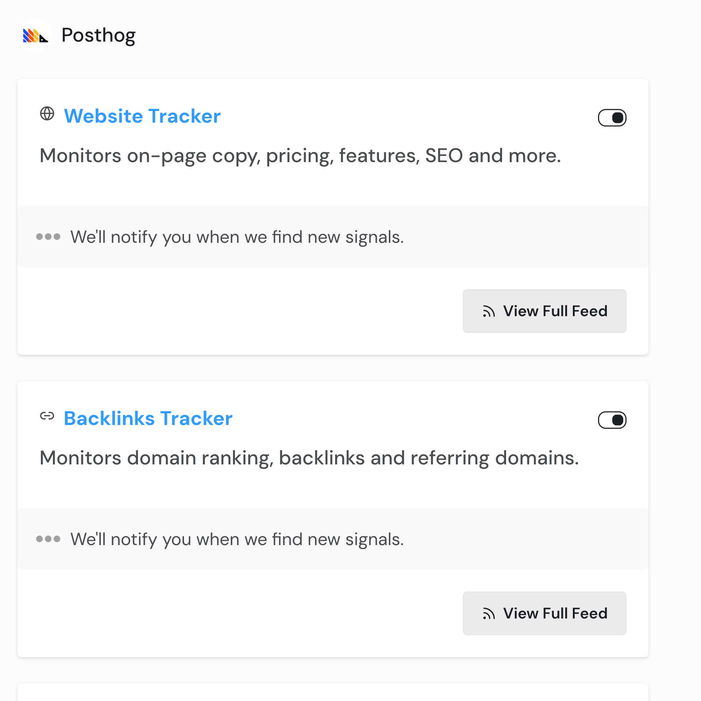Open the Website Tracker title link
The width and height of the screenshot is (701, 701).
[142, 116]
